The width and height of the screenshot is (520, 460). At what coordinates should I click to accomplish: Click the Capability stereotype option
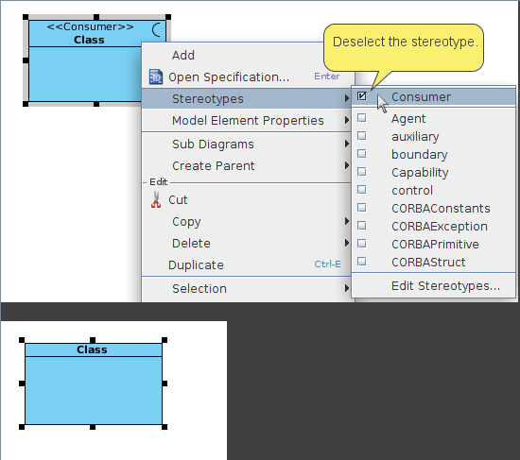pos(434,172)
